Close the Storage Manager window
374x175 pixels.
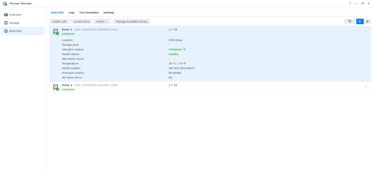[369, 3]
